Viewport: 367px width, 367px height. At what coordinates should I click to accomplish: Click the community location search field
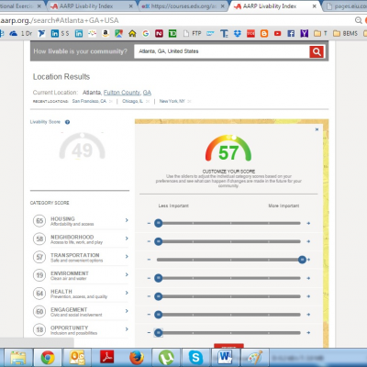pos(222,51)
